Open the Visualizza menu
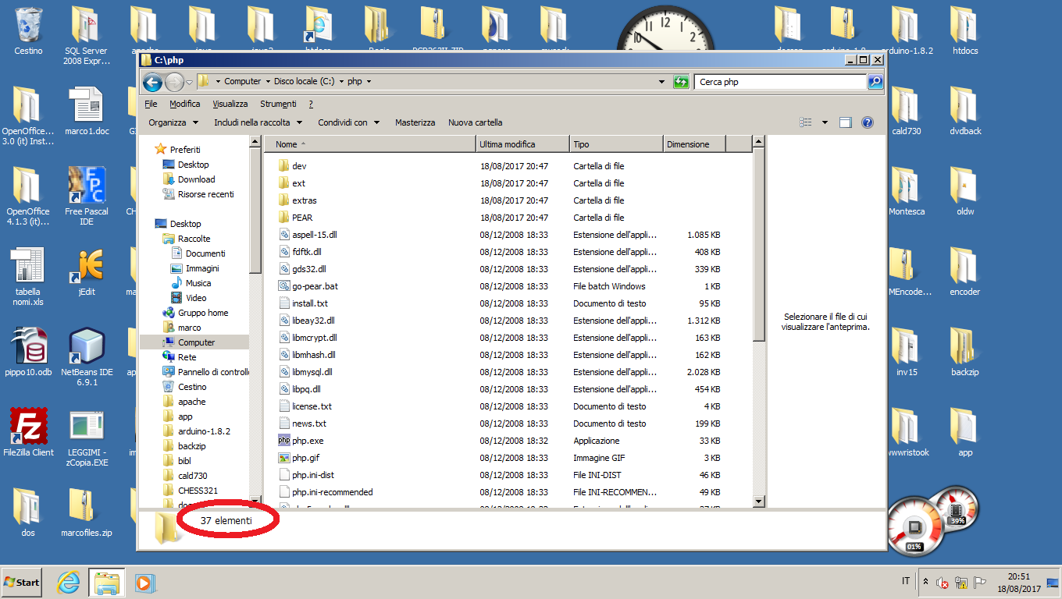1062x599 pixels. click(230, 104)
